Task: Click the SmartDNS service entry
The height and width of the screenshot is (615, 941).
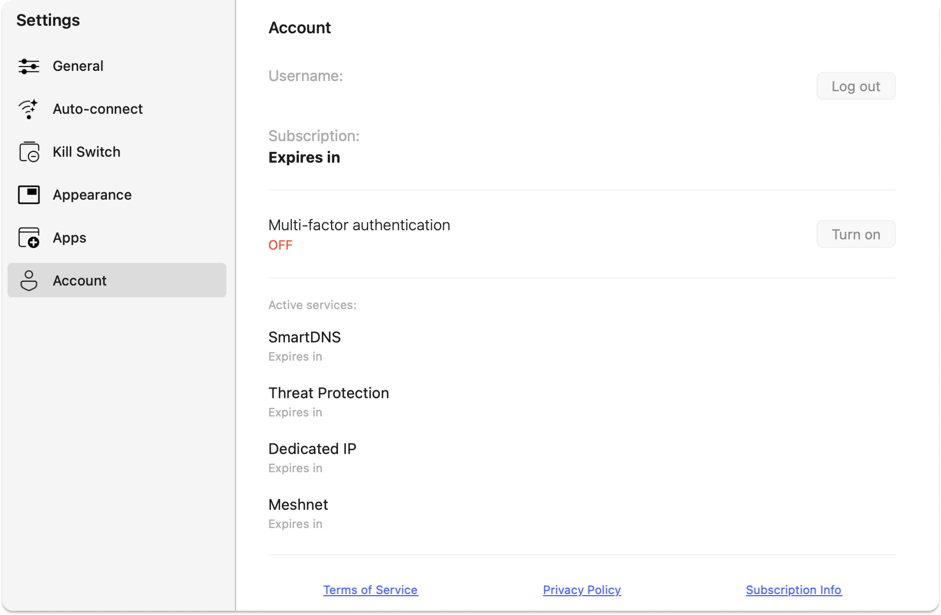Action: click(304, 337)
